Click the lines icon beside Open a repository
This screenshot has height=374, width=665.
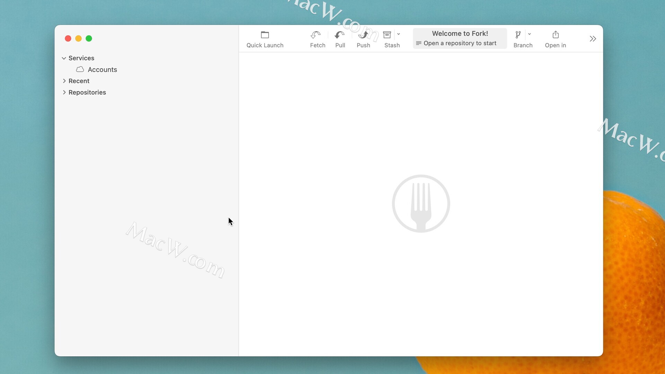click(x=419, y=43)
